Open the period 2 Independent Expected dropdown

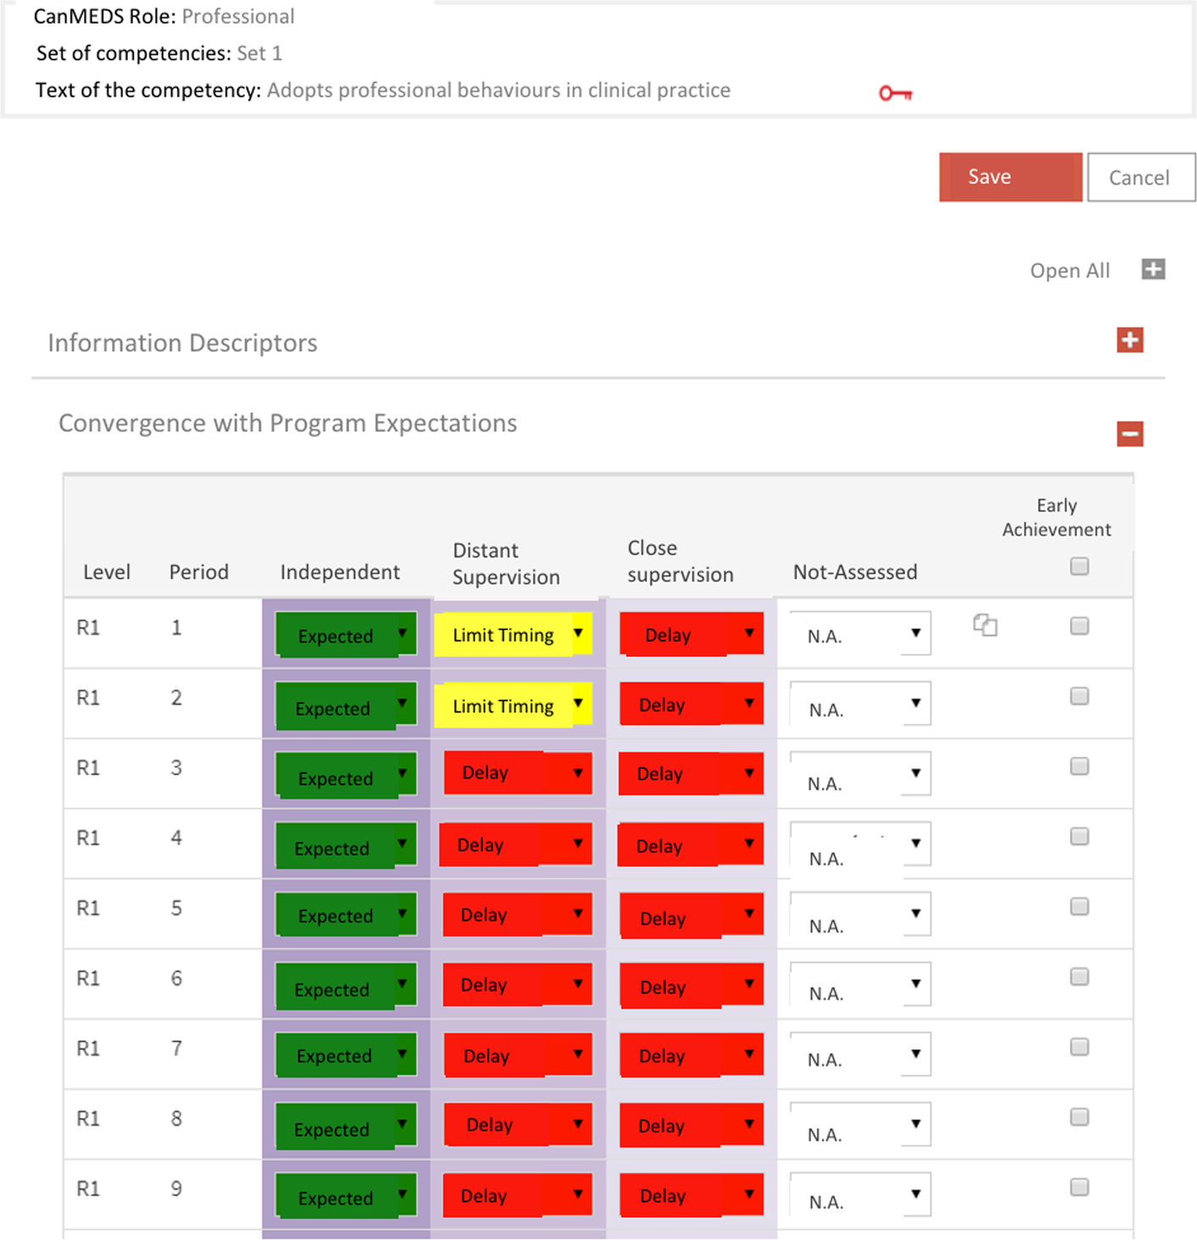tap(346, 705)
